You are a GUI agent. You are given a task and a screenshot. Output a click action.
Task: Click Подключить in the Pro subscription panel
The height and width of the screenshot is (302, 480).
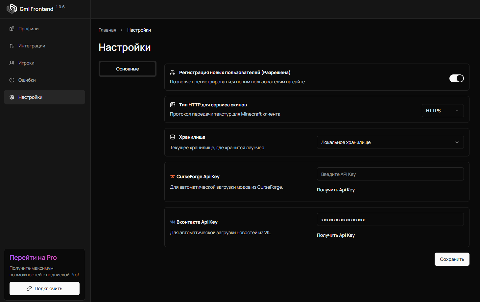click(x=44, y=288)
